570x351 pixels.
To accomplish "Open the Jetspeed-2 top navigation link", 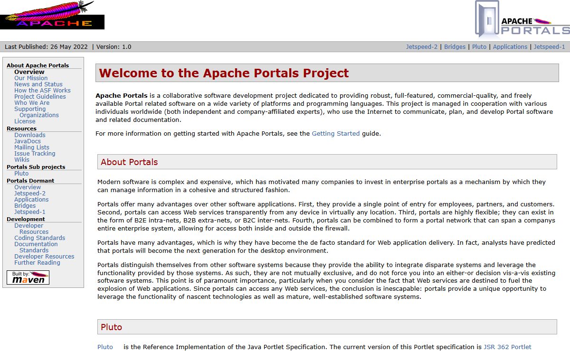I will click(422, 47).
